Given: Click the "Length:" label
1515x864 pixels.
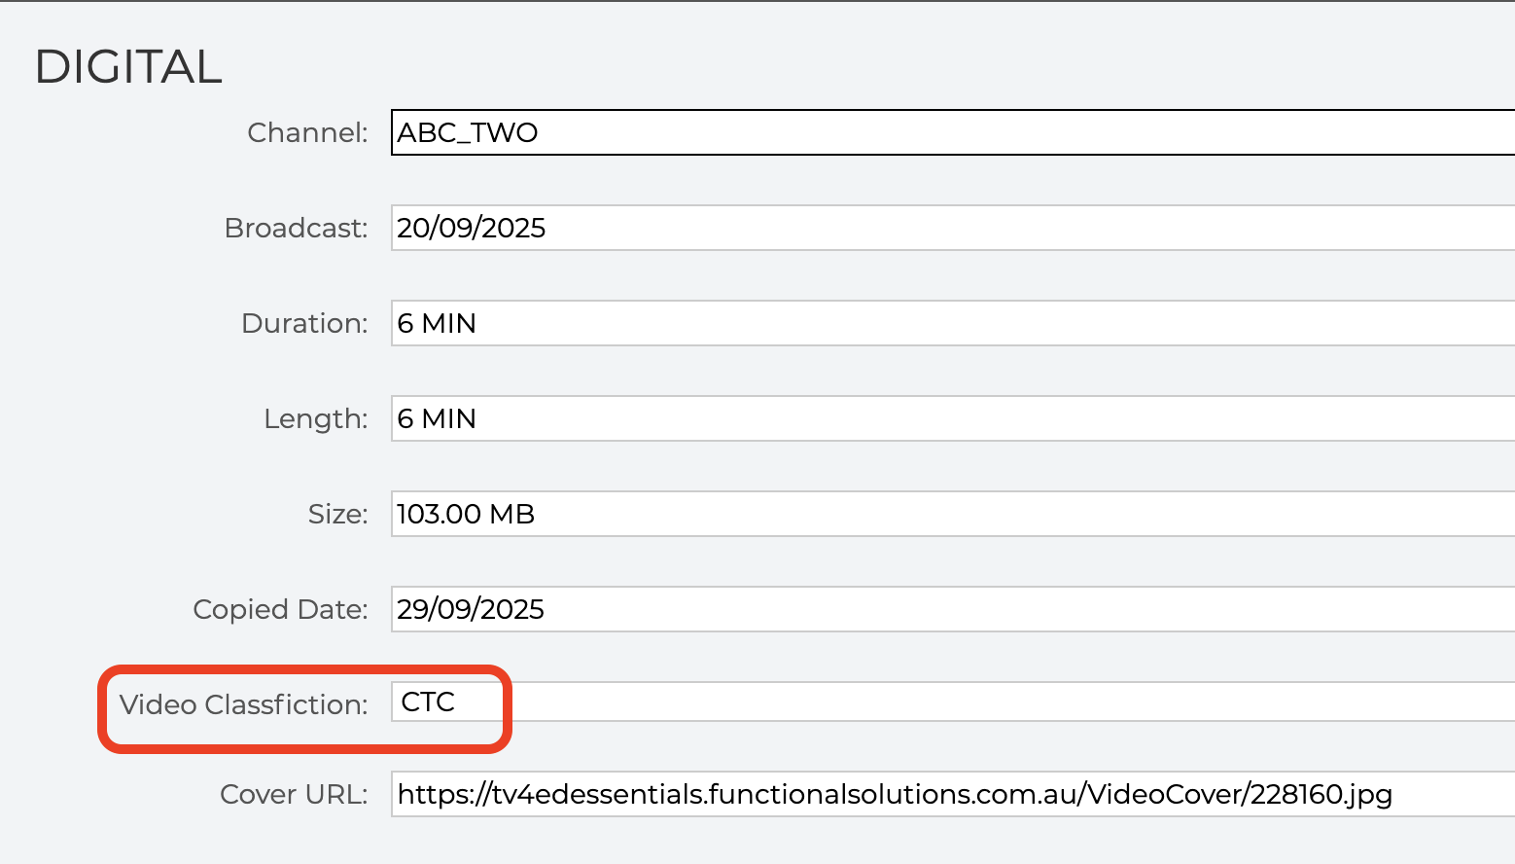Looking at the screenshot, I should click(315, 418).
